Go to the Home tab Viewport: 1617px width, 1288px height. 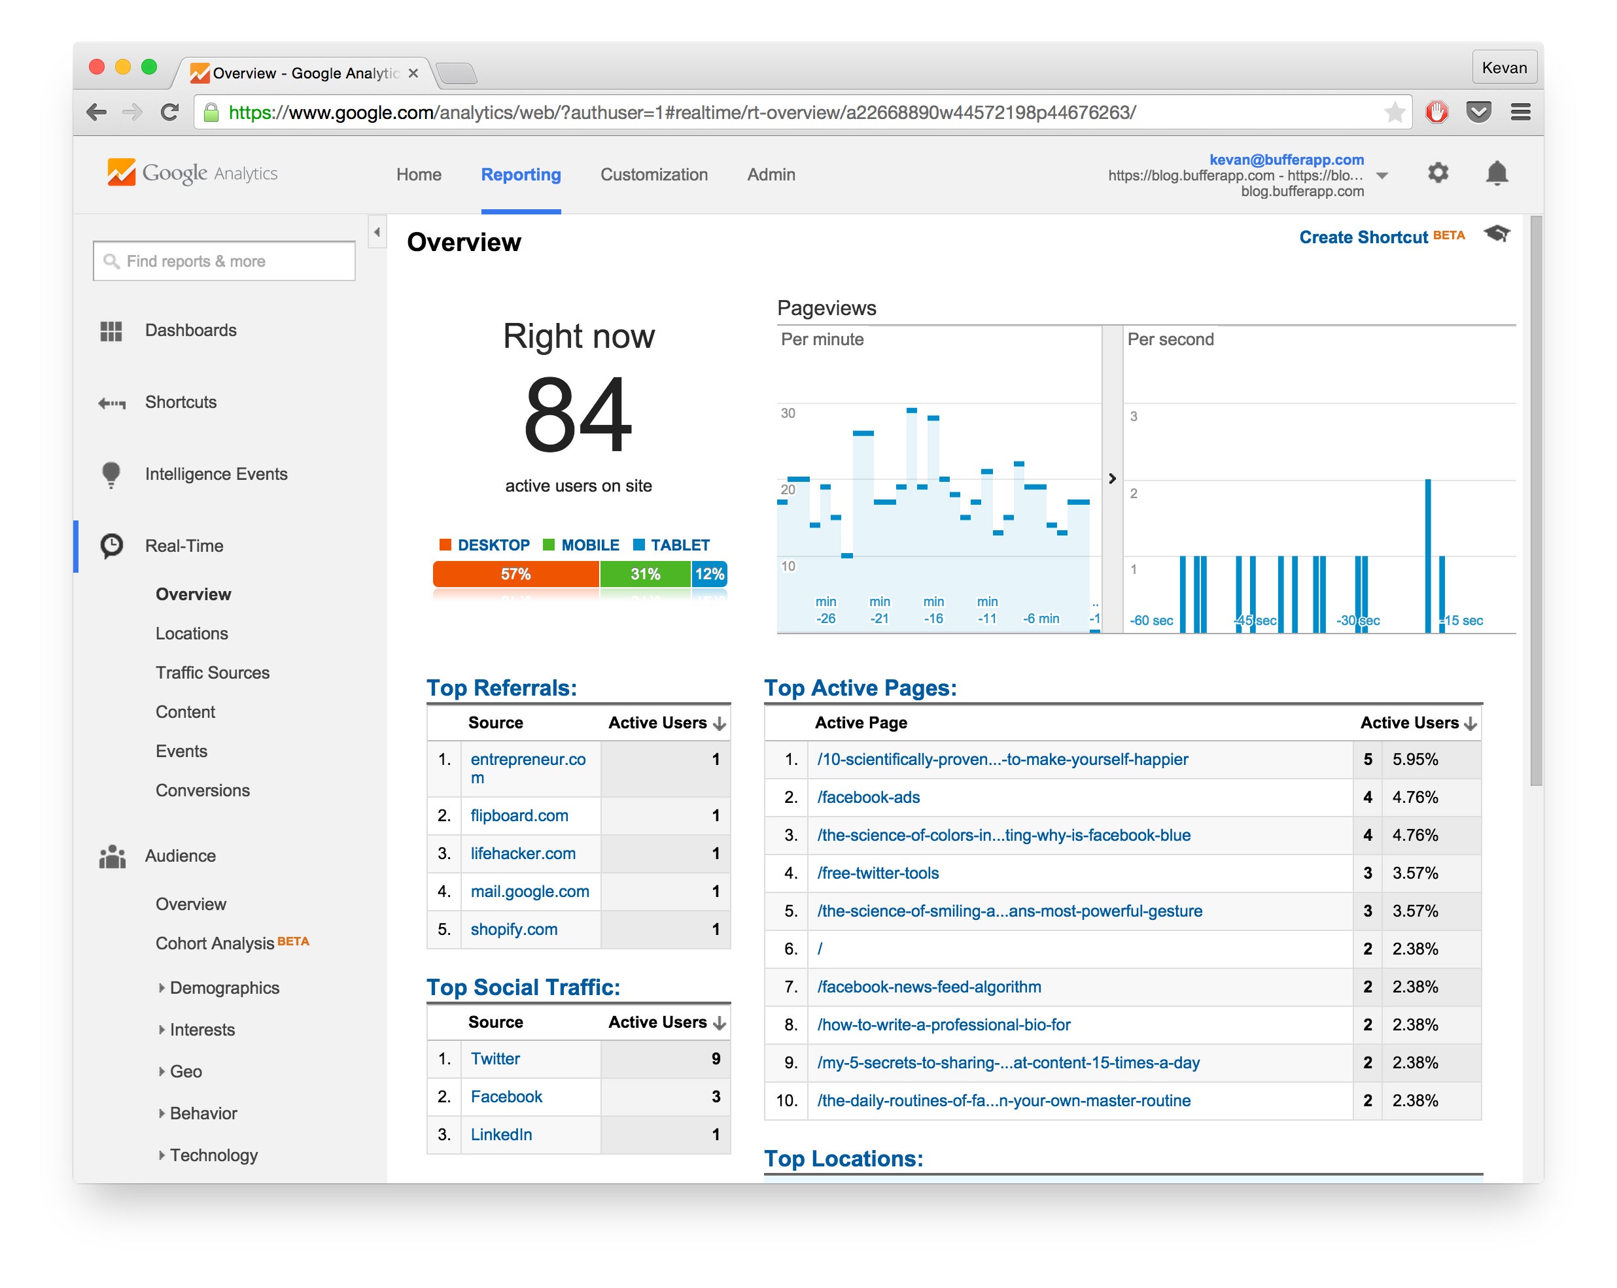(x=419, y=175)
